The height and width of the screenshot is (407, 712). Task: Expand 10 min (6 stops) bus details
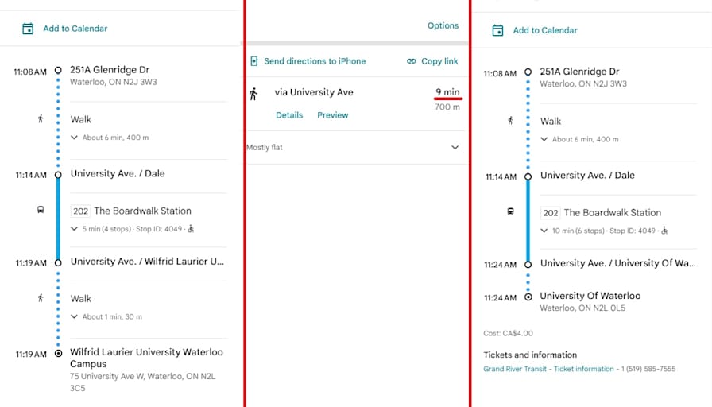(x=544, y=231)
